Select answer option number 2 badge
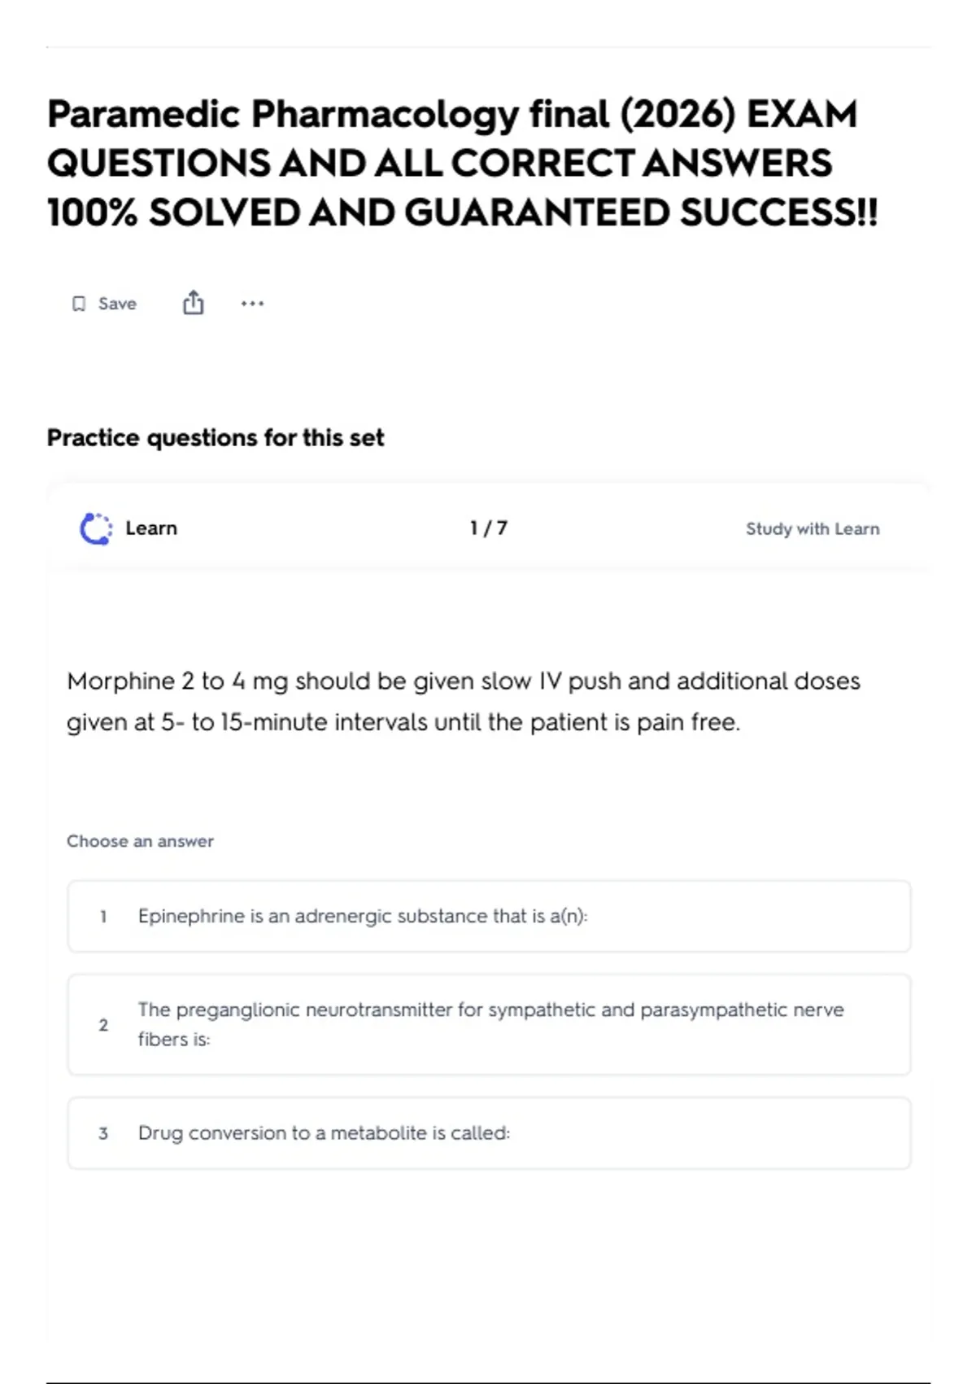 (103, 1025)
